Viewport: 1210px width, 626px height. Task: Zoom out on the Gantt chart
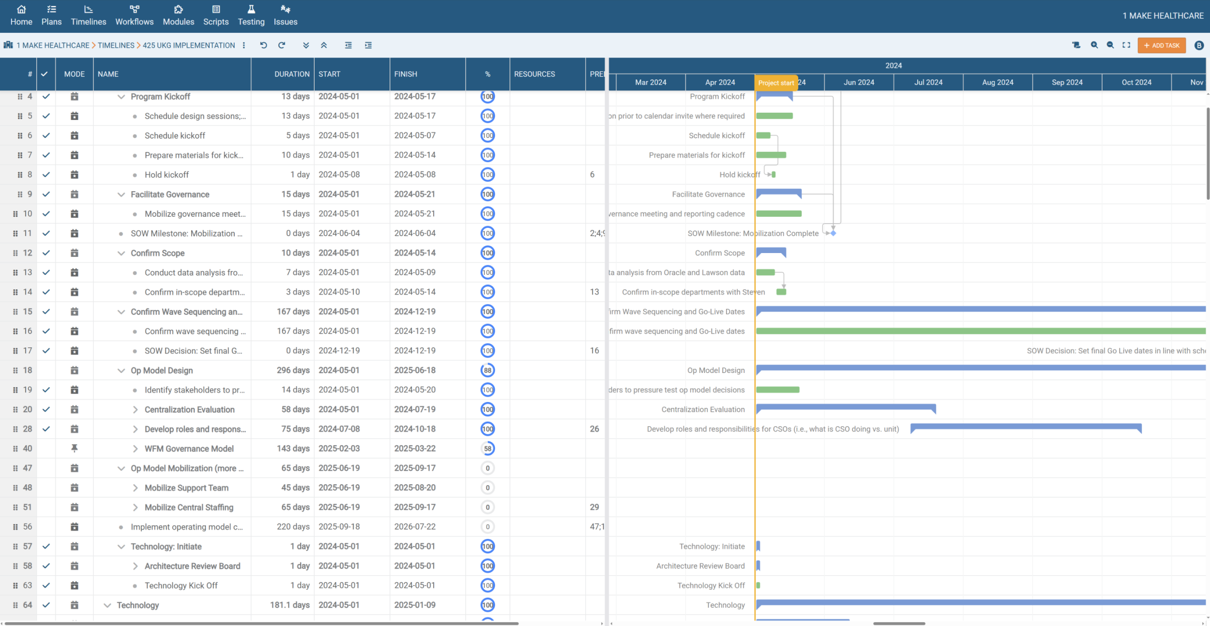coord(1110,45)
